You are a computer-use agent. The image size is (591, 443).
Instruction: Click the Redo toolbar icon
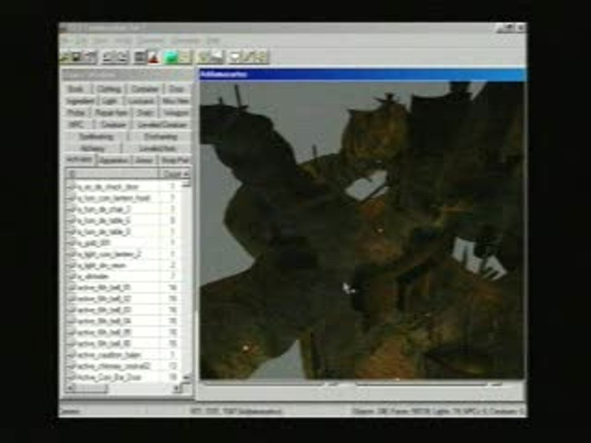coord(122,57)
